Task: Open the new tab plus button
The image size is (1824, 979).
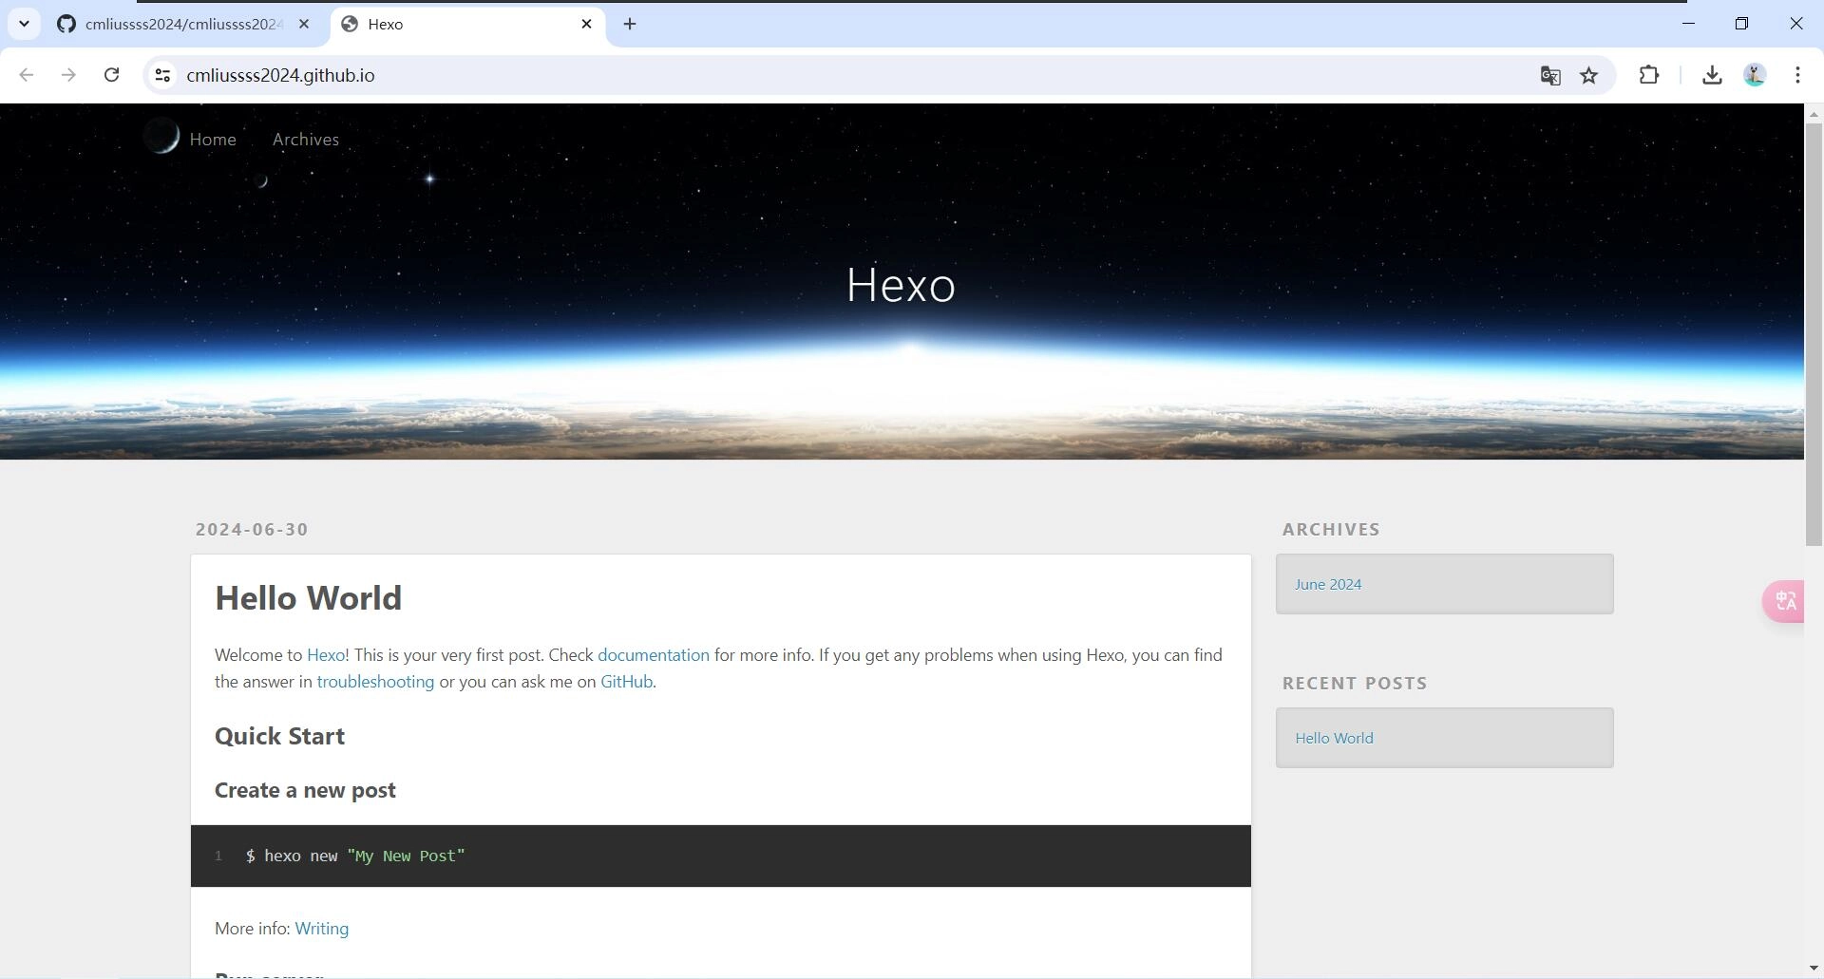Action: [x=630, y=24]
